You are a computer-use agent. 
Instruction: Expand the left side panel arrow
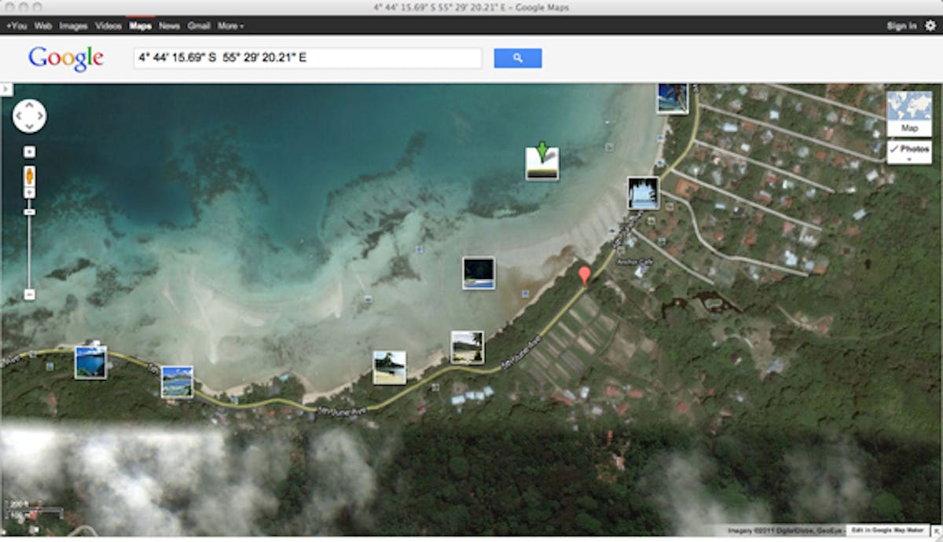6,90
